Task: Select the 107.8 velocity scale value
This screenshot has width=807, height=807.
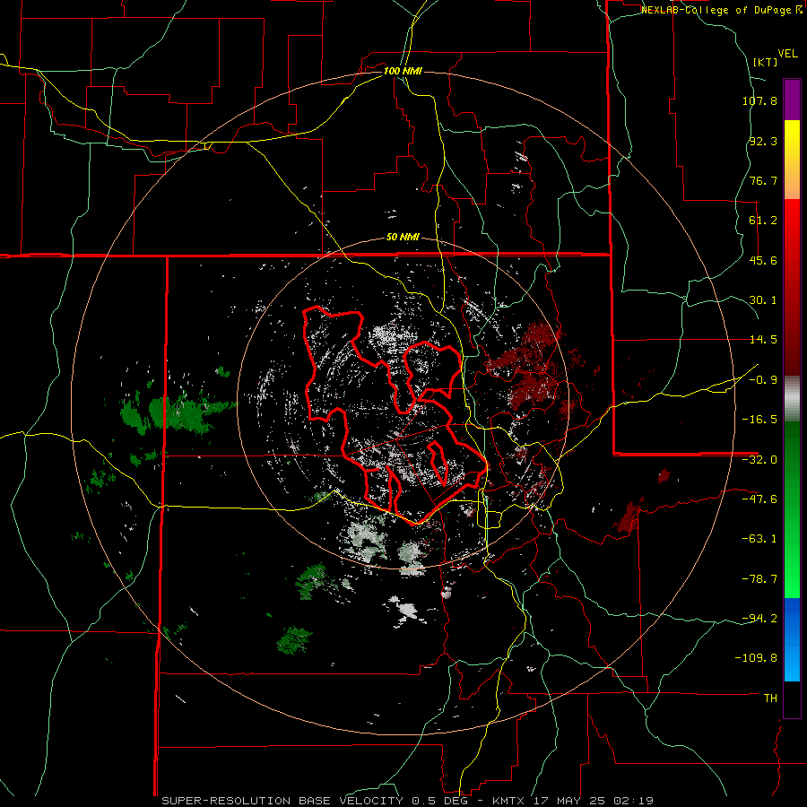Action: click(759, 100)
